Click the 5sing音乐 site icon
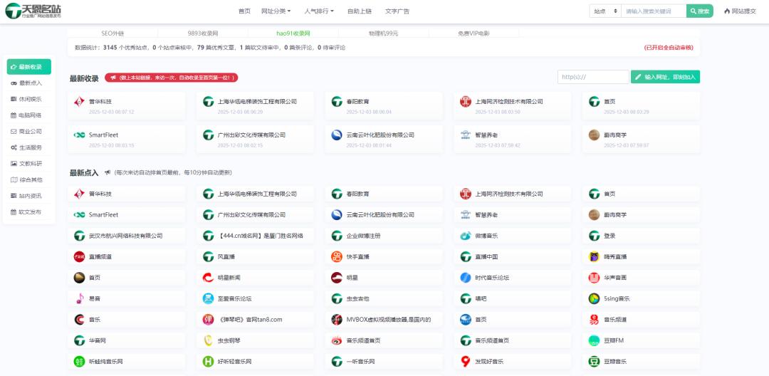The image size is (769, 376). pos(594,298)
